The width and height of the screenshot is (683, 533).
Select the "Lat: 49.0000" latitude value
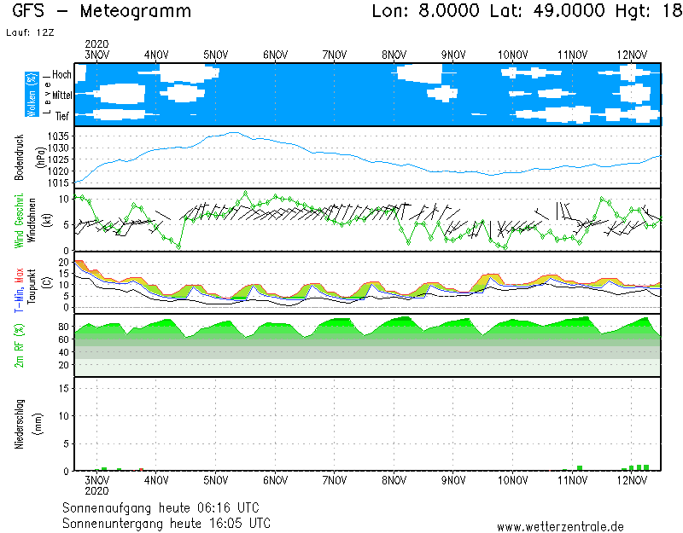[547, 10]
